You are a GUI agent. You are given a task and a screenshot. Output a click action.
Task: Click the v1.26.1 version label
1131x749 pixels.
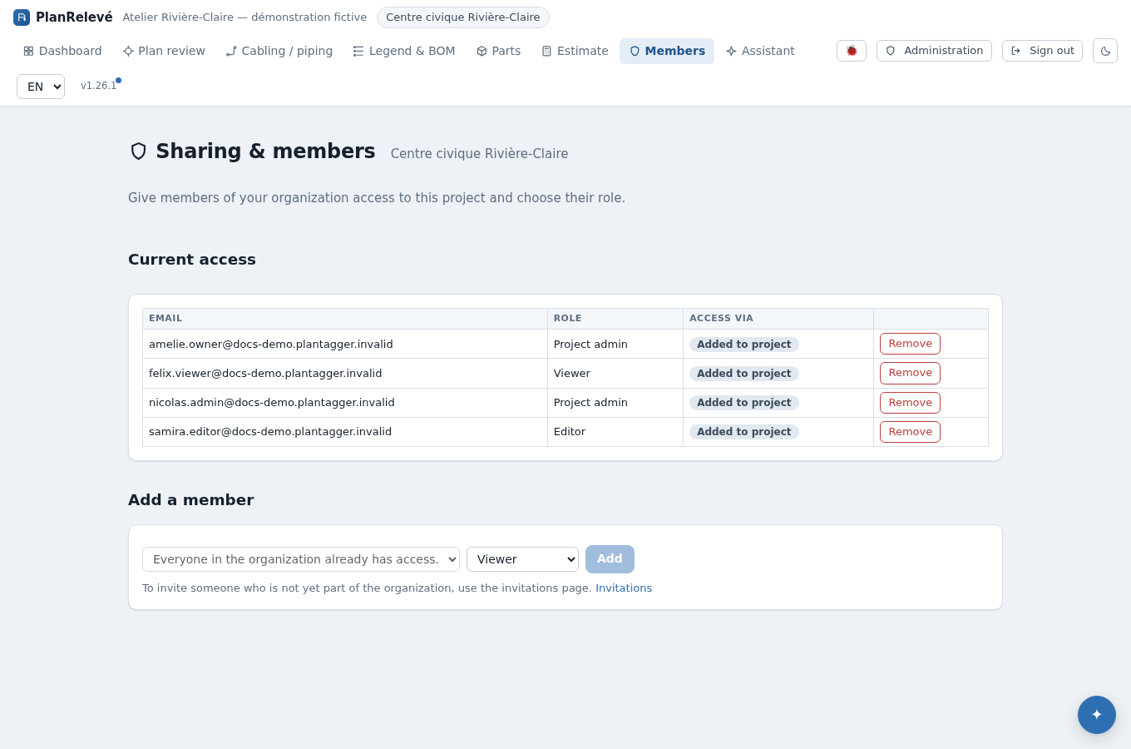[98, 86]
